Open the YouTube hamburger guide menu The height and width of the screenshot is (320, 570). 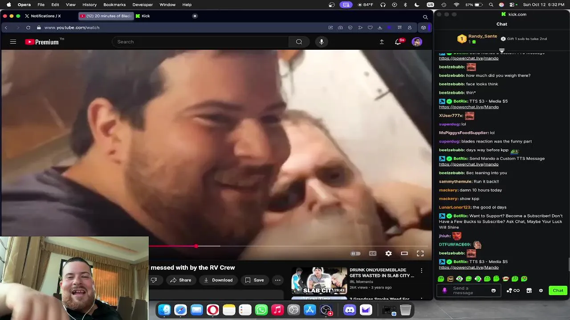click(13, 42)
